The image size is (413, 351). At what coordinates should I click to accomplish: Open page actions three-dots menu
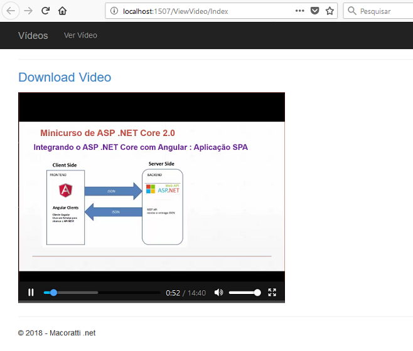pyautogui.click(x=300, y=11)
